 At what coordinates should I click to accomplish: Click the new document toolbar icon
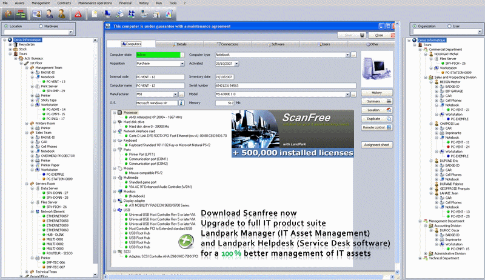(95, 14)
